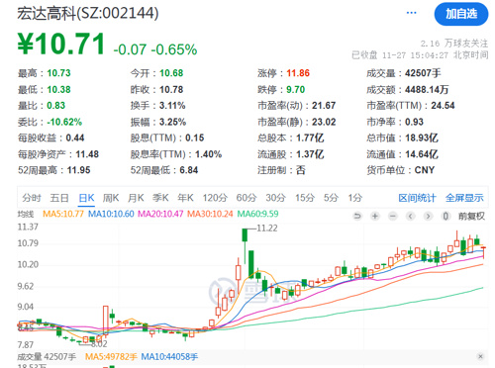Open 区间统计 range statistics
The image size is (495, 368).
(x=417, y=198)
